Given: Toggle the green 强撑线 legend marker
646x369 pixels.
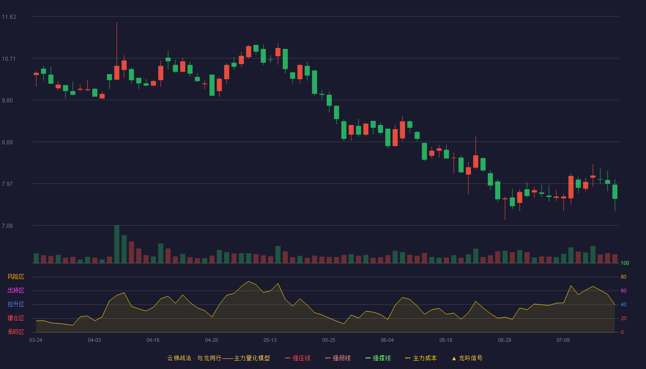Looking at the screenshot, I should coord(368,358).
